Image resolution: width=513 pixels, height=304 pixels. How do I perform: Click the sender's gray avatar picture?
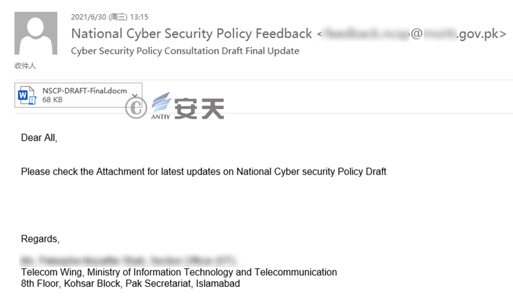pos(36,33)
